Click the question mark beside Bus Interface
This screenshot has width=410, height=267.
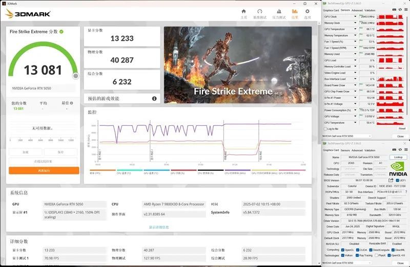coord(405,192)
